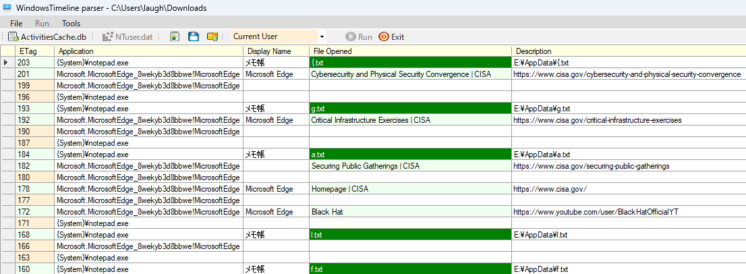Click the critical-infrastructure-exercises URL cell
The width and height of the screenshot is (746, 274).
[629, 120]
